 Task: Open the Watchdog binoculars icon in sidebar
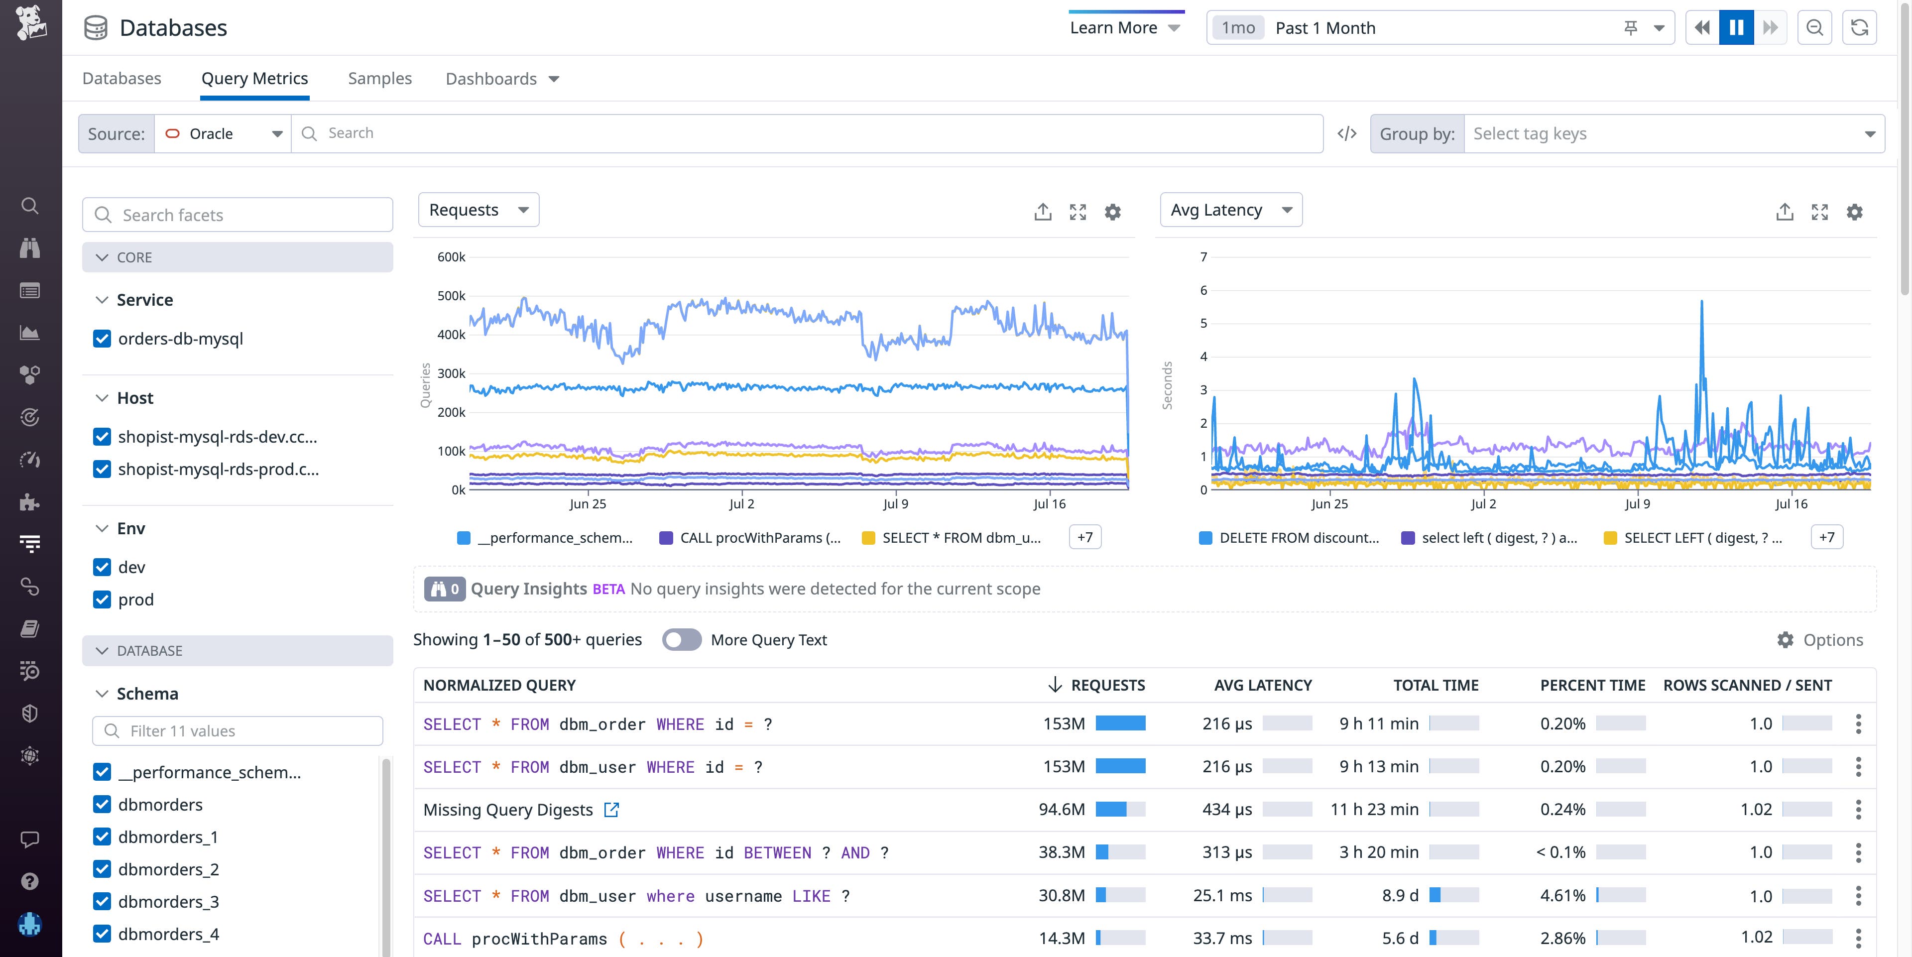[30, 248]
